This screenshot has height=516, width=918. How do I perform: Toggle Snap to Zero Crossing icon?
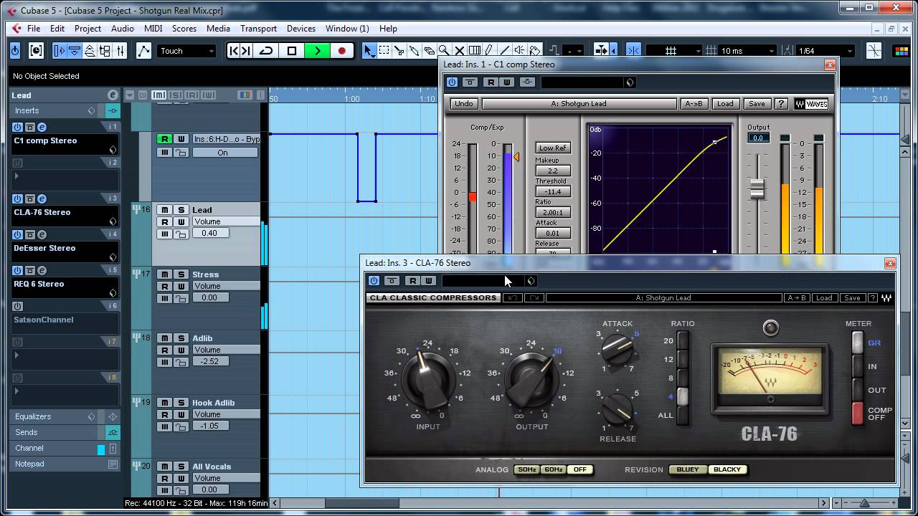click(874, 51)
